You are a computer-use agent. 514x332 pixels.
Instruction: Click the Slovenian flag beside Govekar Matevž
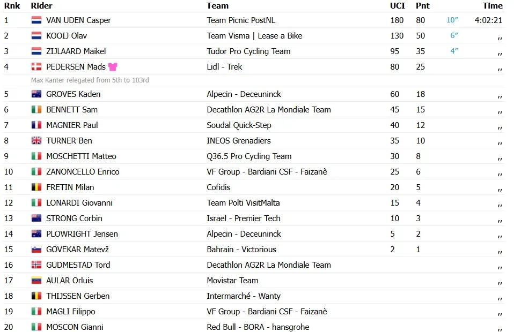(x=36, y=250)
